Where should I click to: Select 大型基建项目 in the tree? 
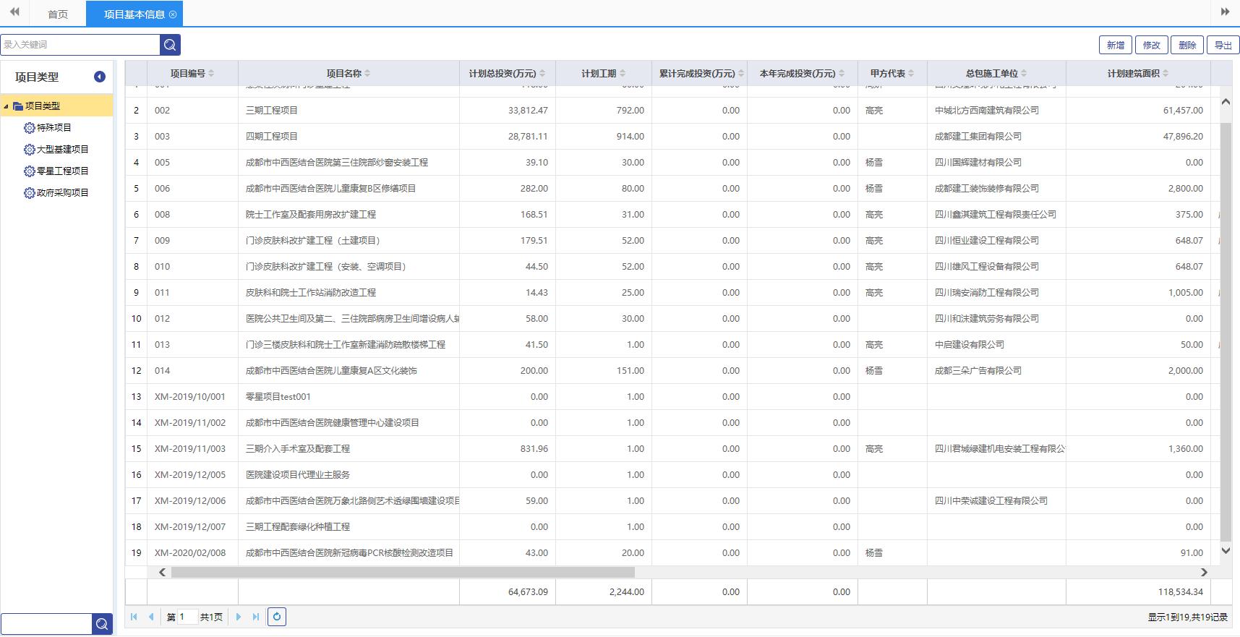(62, 150)
